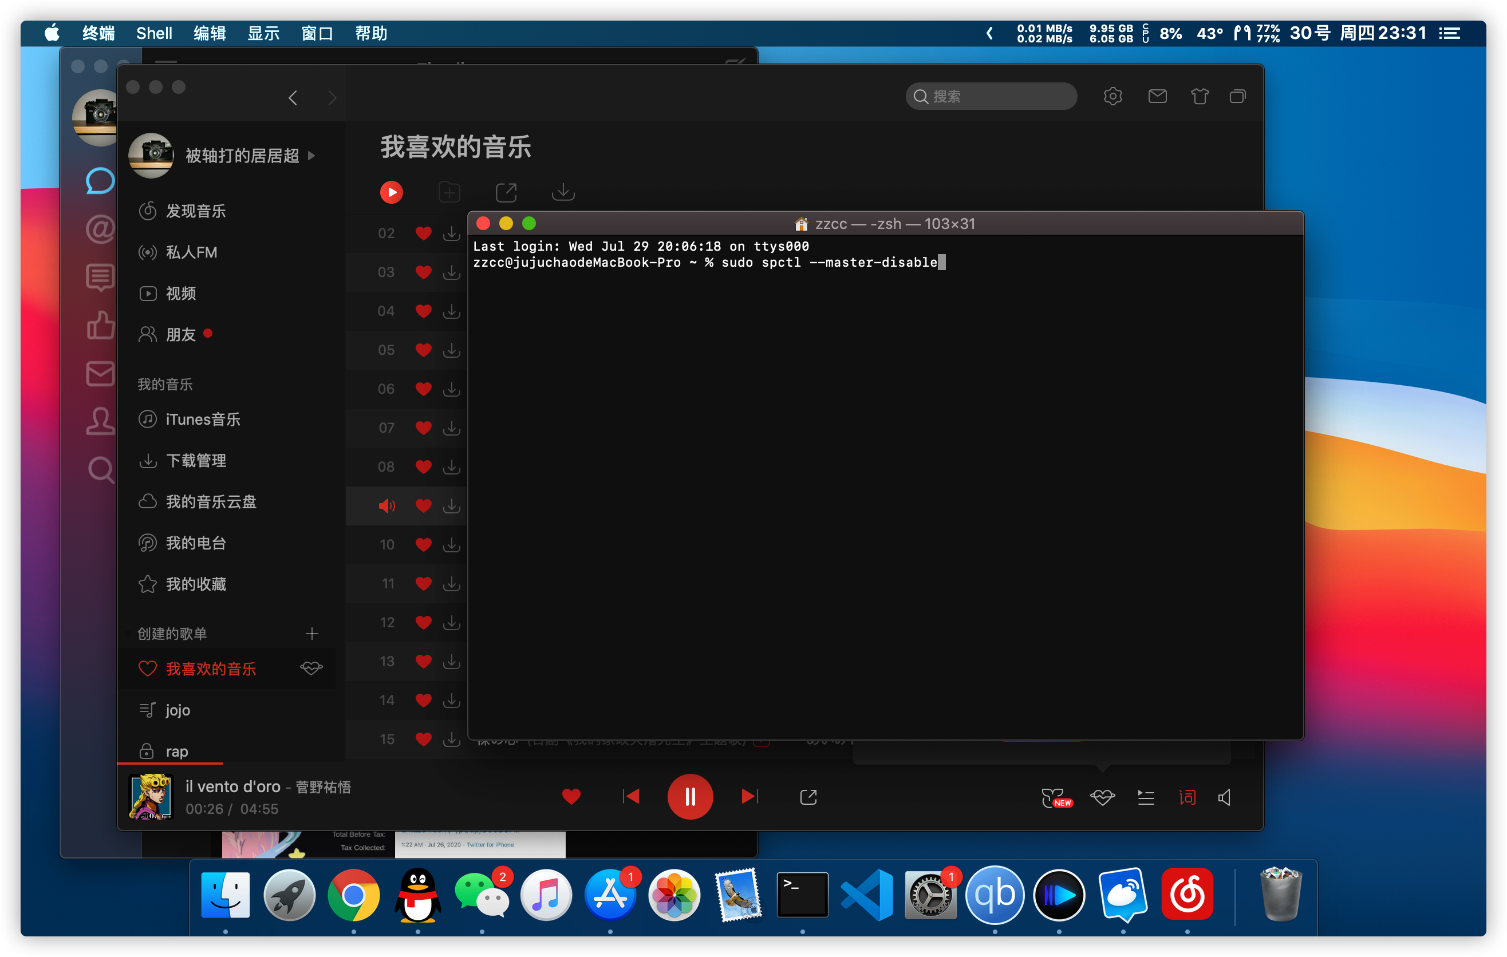Unlike song in row 15
Screen dimensions: 1507x957
point(423,739)
